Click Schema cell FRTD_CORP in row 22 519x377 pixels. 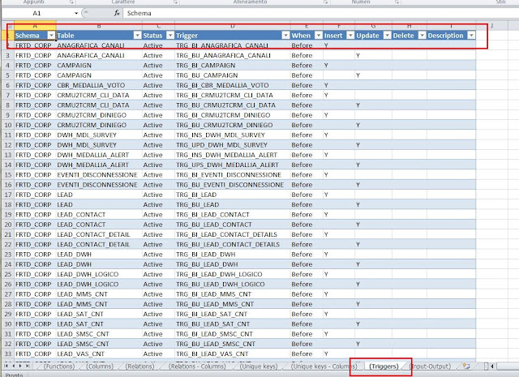click(35, 244)
